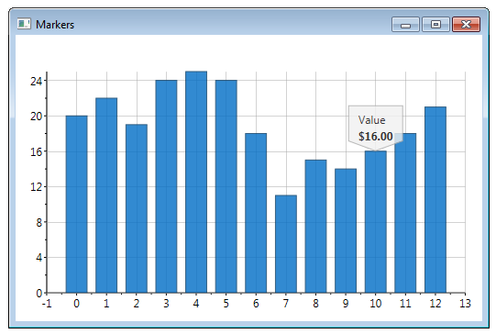
Task: Select the bar at x-value 12
Action: click(435, 200)
